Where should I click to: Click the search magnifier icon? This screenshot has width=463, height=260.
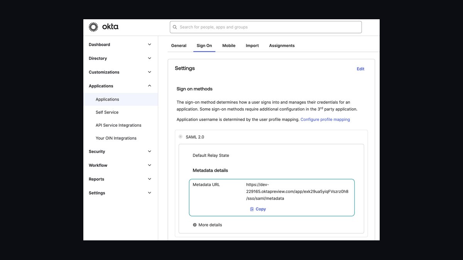tap(175, 27)
